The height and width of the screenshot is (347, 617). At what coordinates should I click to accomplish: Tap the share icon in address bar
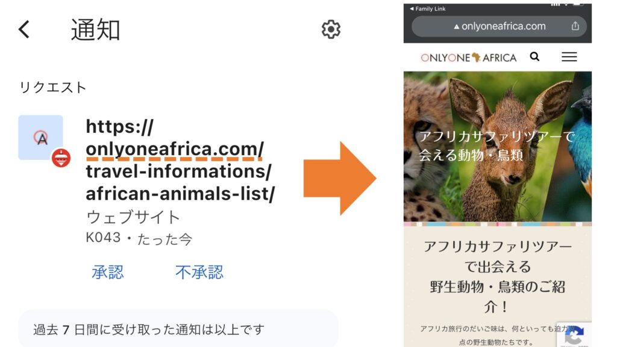[x=575, y=26]
